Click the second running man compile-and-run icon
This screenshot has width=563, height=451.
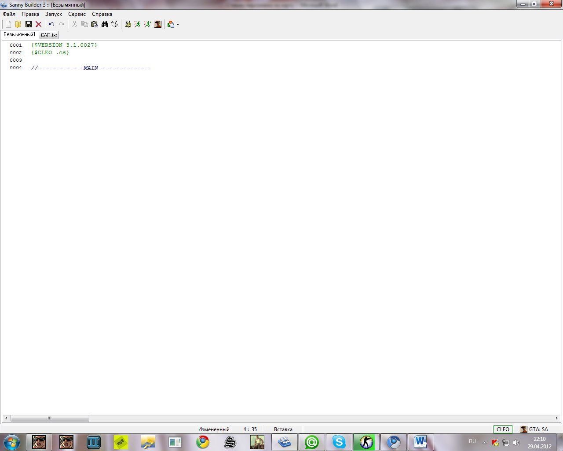(148, 24)
